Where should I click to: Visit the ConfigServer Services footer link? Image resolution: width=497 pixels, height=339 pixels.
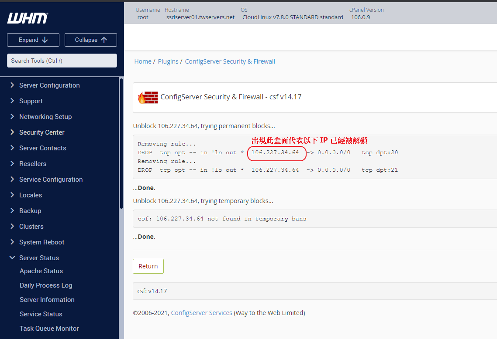201,313
